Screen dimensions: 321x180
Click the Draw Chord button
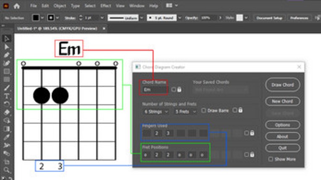[x=283, y=85]
